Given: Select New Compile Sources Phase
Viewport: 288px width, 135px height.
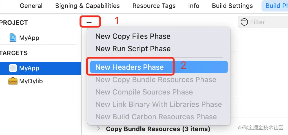Looking at the screenshot, I should [144, 92].
